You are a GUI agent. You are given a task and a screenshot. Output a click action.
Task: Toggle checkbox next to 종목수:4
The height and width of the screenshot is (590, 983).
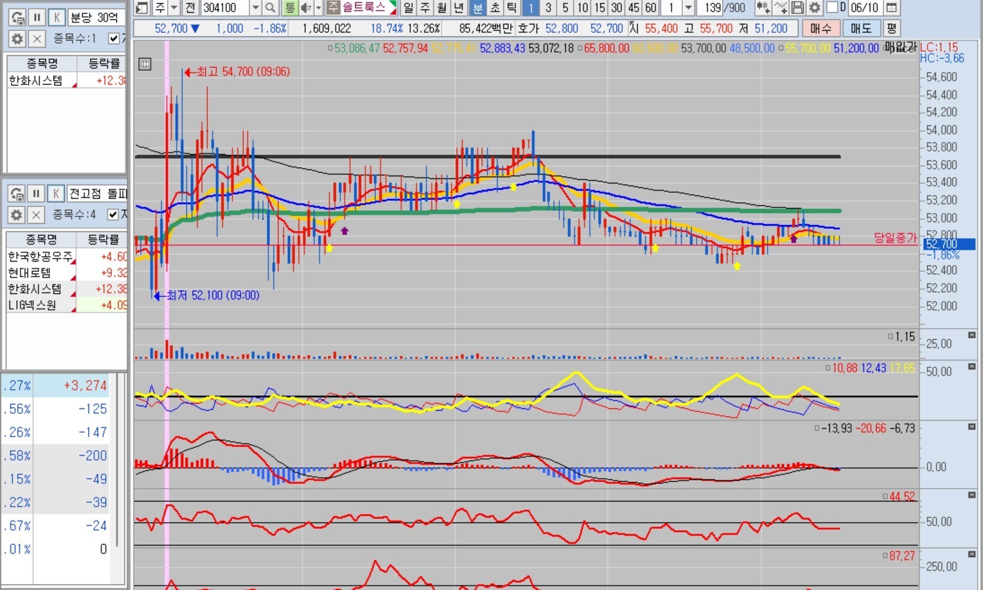113,214
